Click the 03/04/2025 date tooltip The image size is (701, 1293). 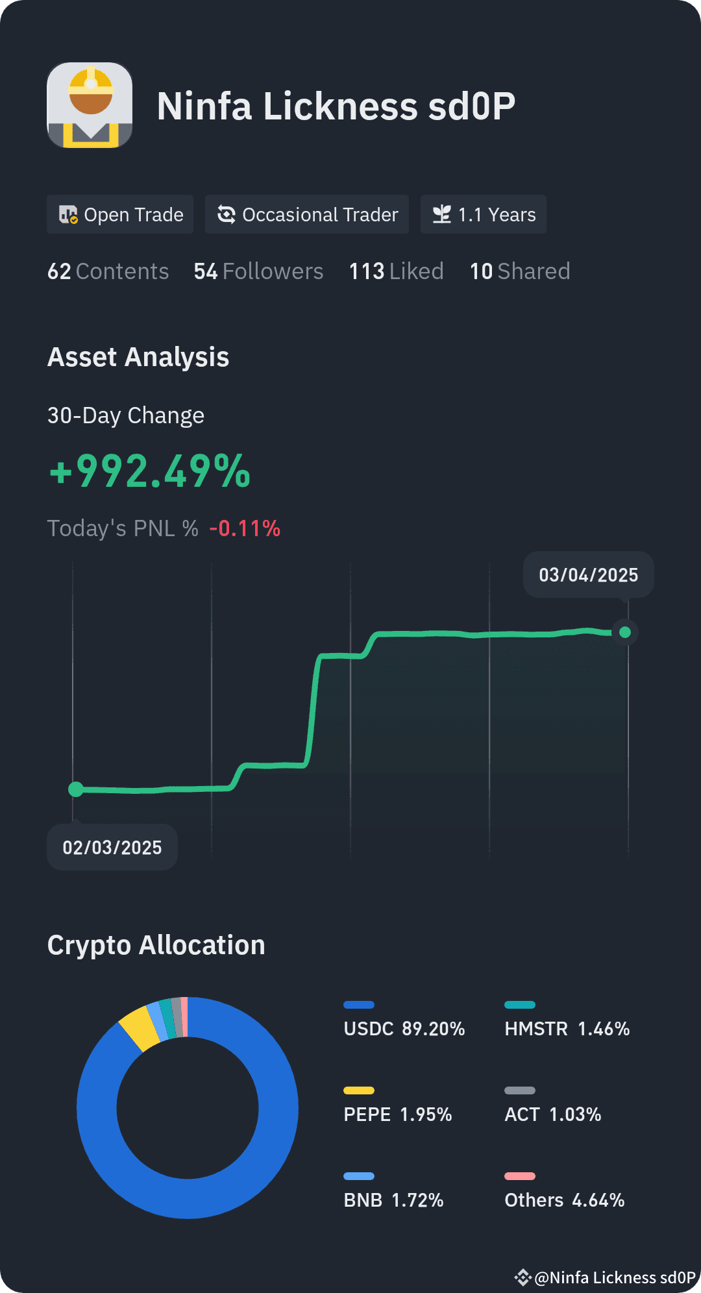click(x=589, y=574)
